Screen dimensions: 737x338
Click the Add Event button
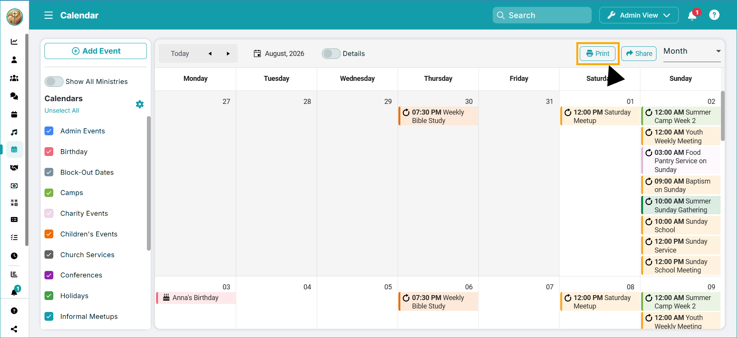tap(95, 51)
